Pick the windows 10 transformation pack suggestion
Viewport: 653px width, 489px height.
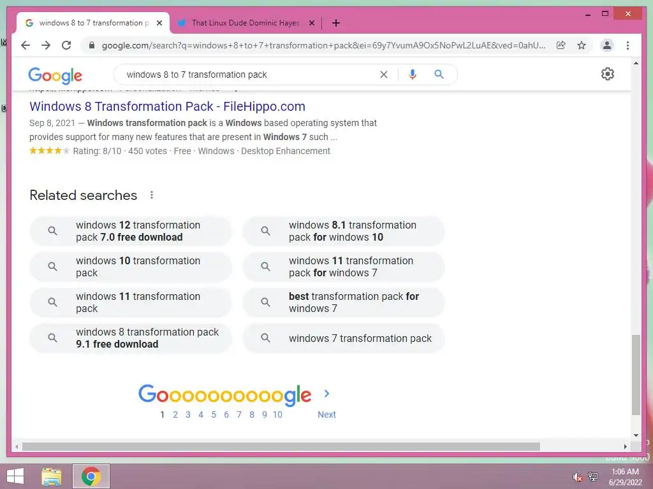coord(130,267)
